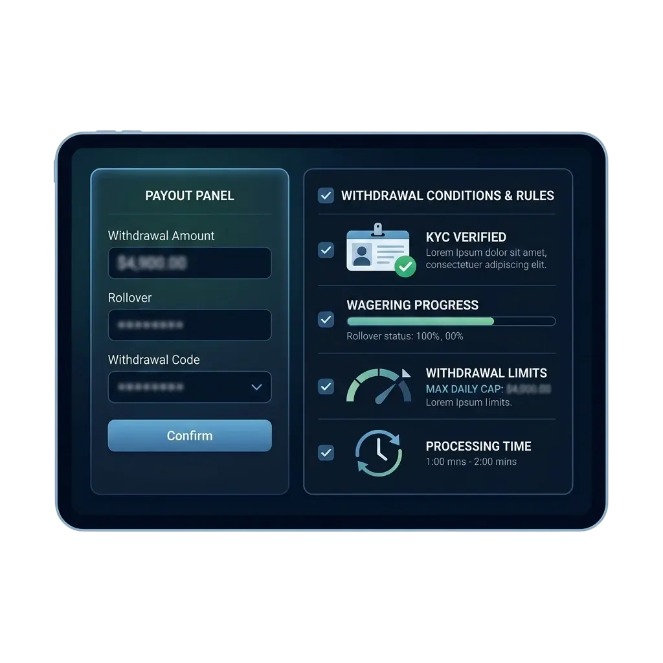This screenshot has width=663, height=663.
Task: Click the WITHDRAWAL CONDITIONS & RULES heading
Action: (447, 196)
